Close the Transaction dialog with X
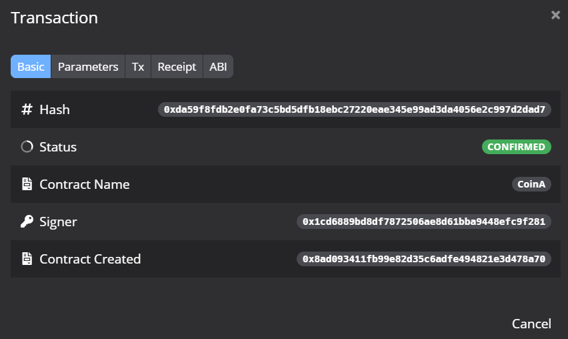The width and height of the screenshot is (568, 339). (x=555, y=15)
